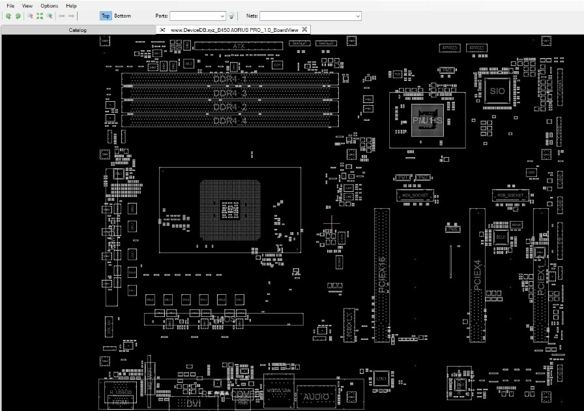This screenshot has height=411, width=584.
Task: Close the B450 AORUS PRO BoardView tab
Action: click(x=304, y=29)
